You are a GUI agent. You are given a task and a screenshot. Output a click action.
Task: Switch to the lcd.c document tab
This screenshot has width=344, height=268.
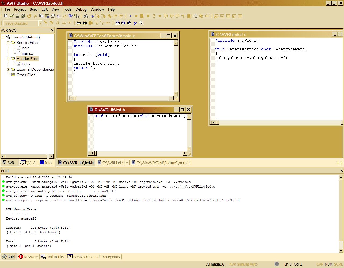click(x=113, y=163)
